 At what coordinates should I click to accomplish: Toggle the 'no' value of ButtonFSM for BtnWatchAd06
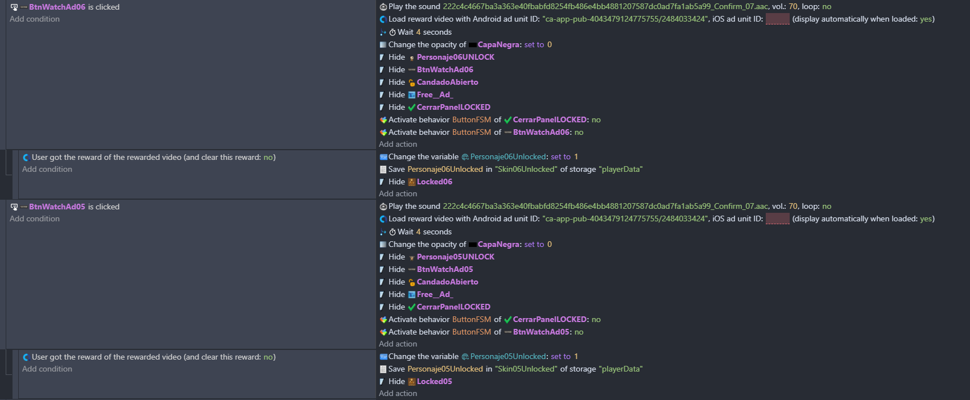(x=579, y=133)
